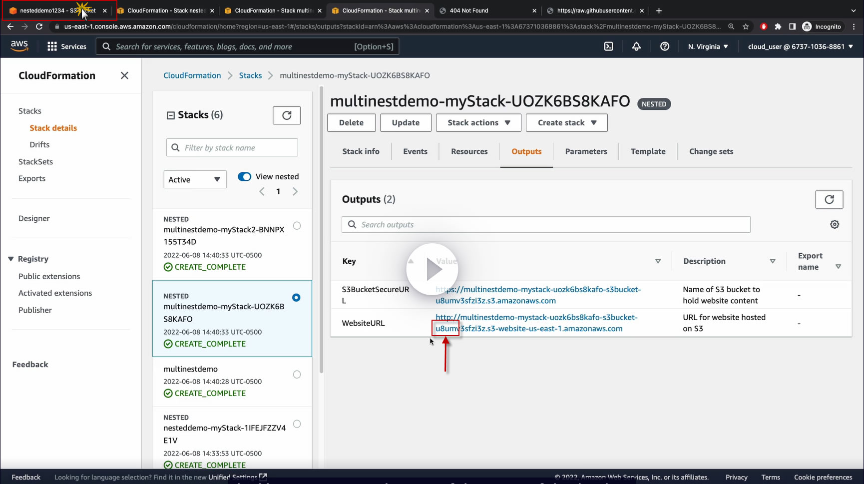Open a new browser tab
Image resolution: width=864 pixels, height=484 pixels.
tap(659, 10)
